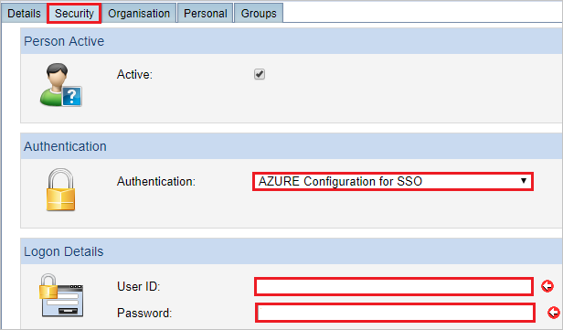This screenshot has width=563, height=330.
Task: Click into the Password field
Action: pos(395,313)
